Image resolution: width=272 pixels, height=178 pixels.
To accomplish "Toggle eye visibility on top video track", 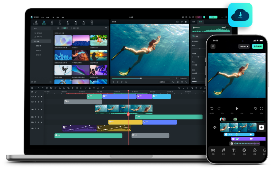I will (x=38, y=97).
